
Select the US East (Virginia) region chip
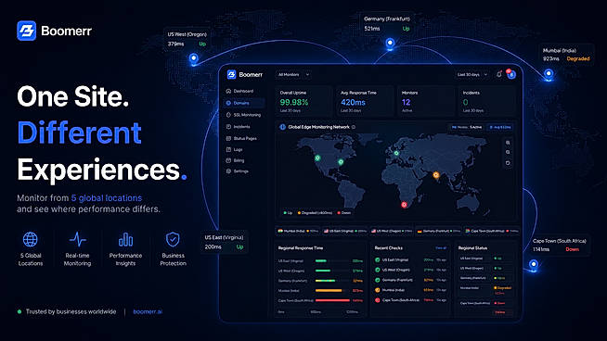coord(345,231)
